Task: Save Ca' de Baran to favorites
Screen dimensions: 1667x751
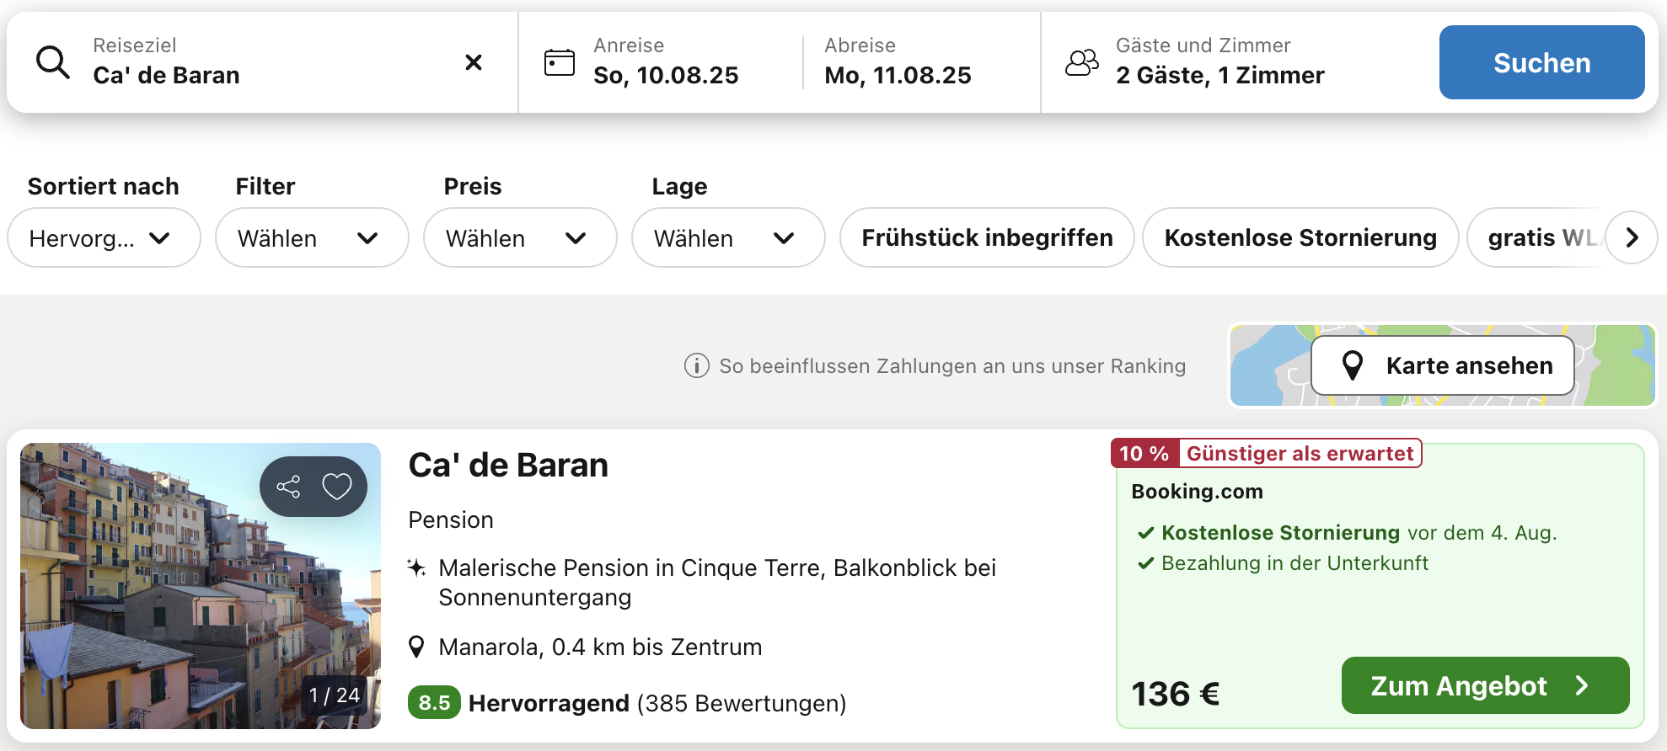Action: pyautogui.click(x=337, y=487)
